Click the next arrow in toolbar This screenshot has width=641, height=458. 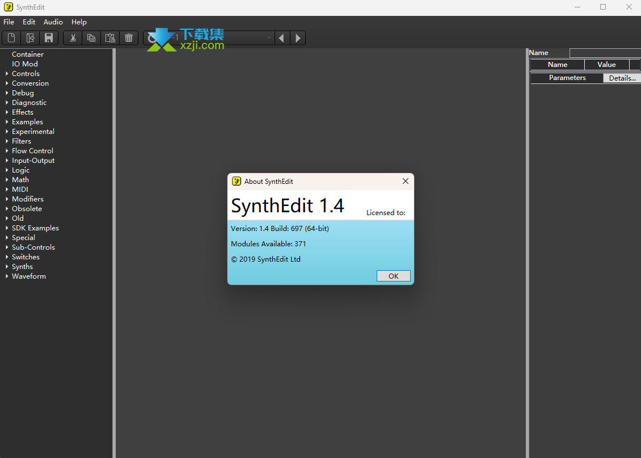(298, 38)
